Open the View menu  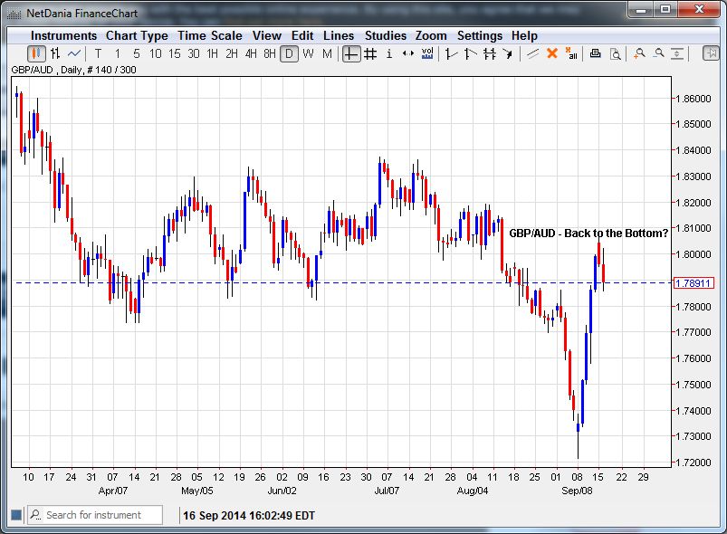pos(266,35)
